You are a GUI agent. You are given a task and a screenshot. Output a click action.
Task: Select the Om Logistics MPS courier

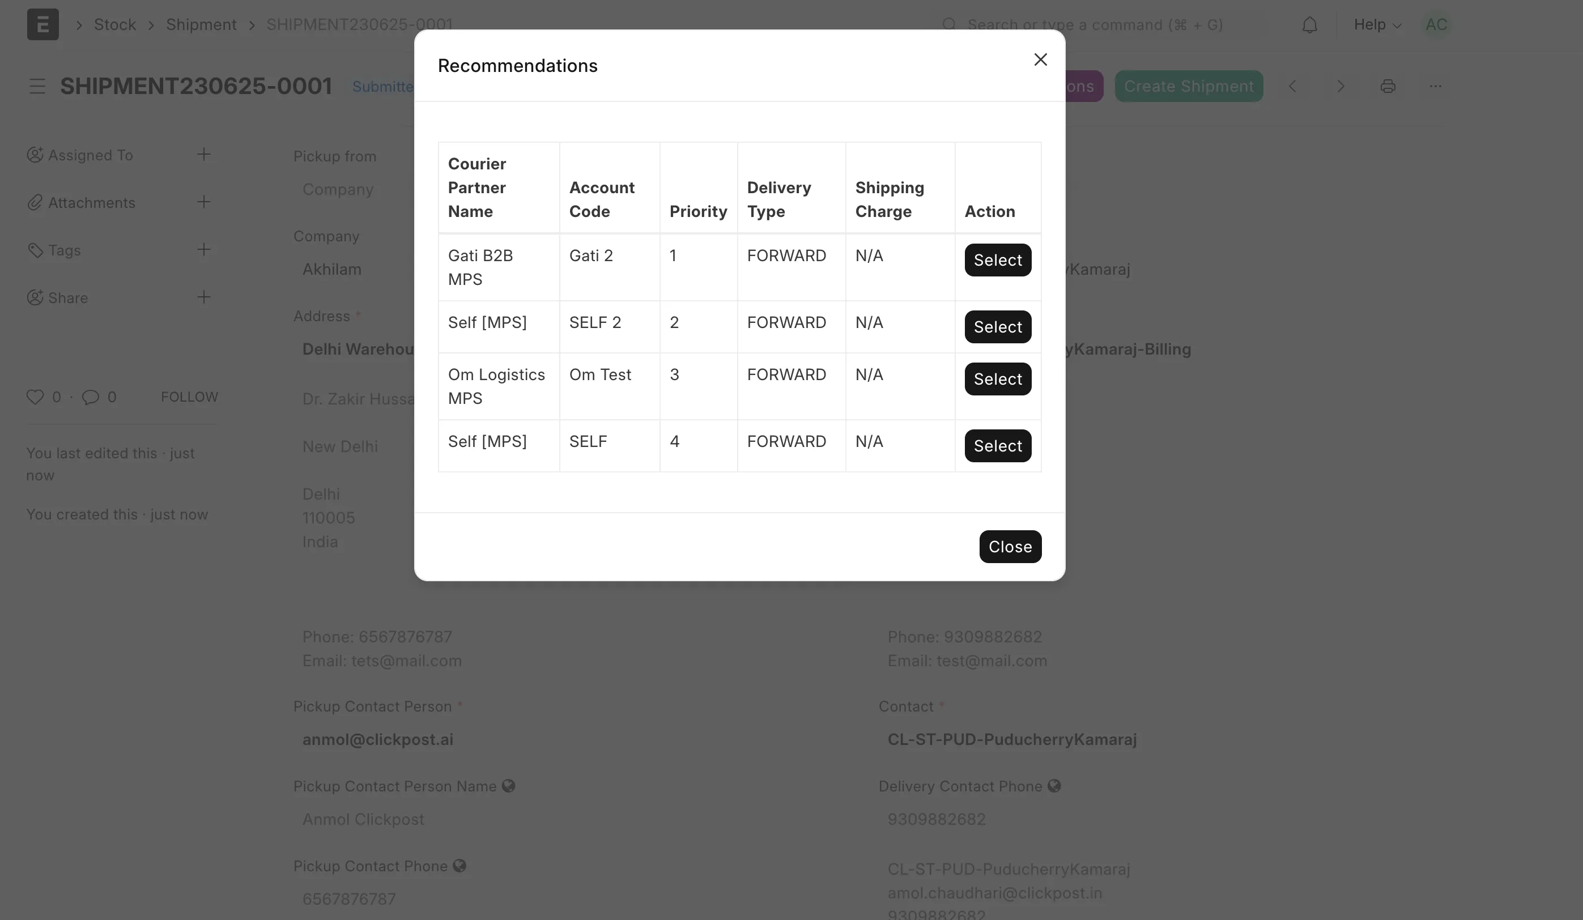click(x=998, y=380)
